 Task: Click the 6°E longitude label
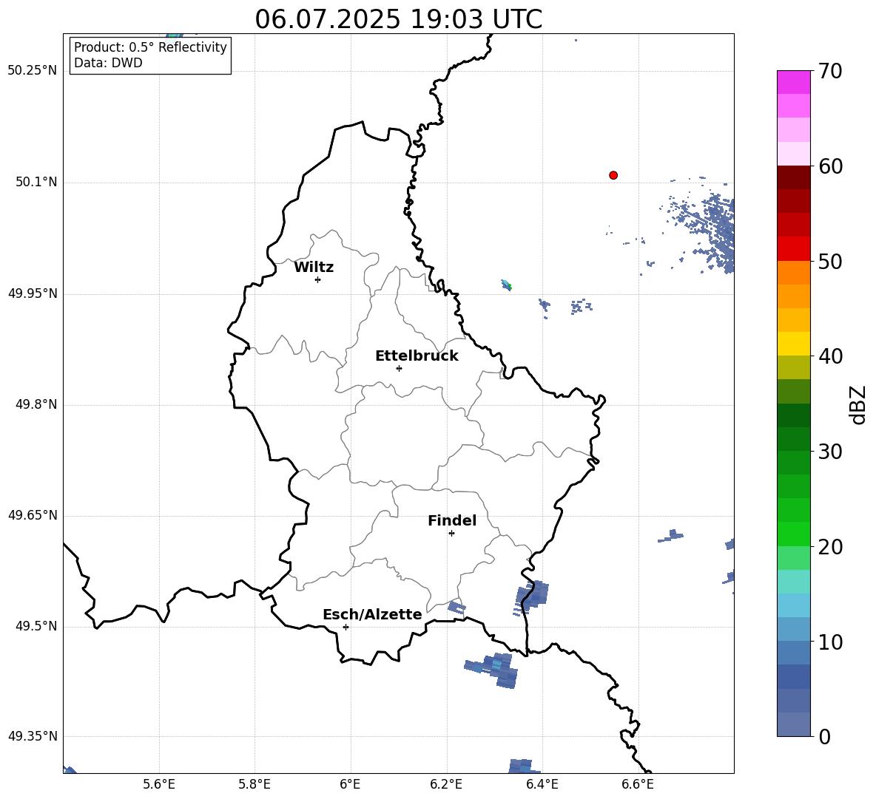[x=350, y=784]
